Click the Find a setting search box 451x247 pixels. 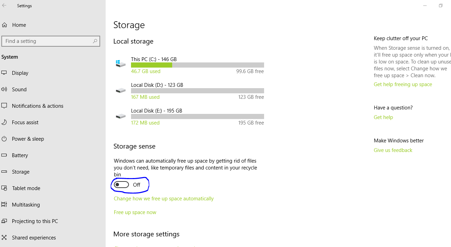point(51,41)
